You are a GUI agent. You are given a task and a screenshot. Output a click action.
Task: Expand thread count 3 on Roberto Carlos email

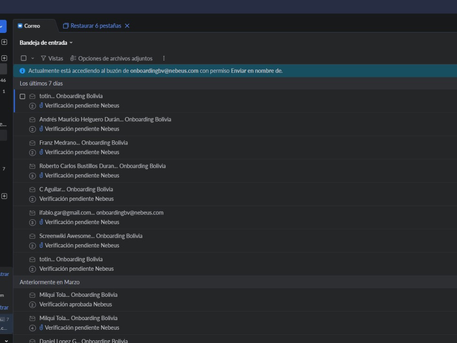click(32, 176)
